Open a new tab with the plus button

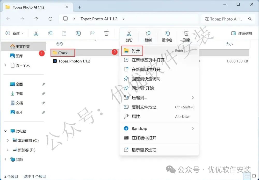click(80, 7)
